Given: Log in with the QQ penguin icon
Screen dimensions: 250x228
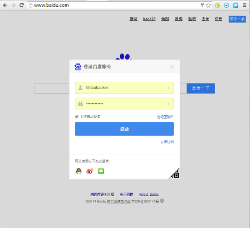Looking at the screenshot, I should 78,171.
